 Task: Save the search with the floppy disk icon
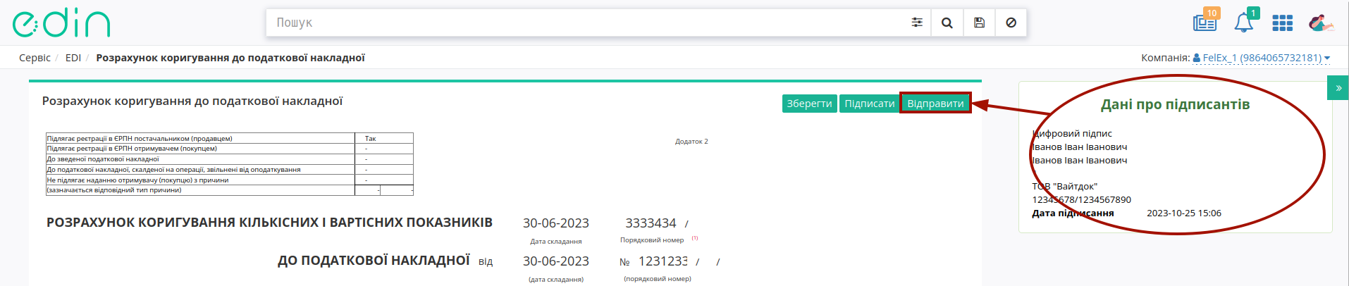point(979,23)
